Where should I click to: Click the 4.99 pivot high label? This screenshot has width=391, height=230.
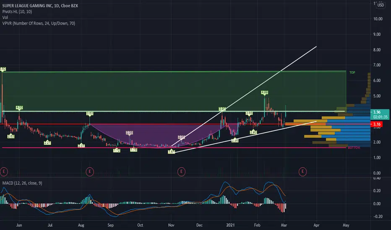[x=264, y=92]
